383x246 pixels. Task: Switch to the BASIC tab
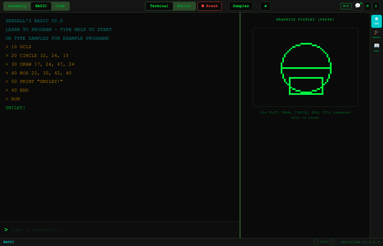(x=40, y=6)
